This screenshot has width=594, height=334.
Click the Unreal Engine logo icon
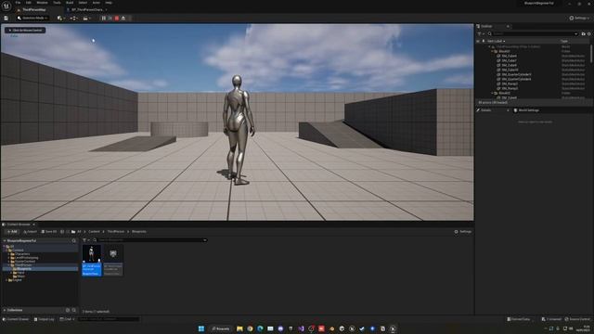click(6, 6)
